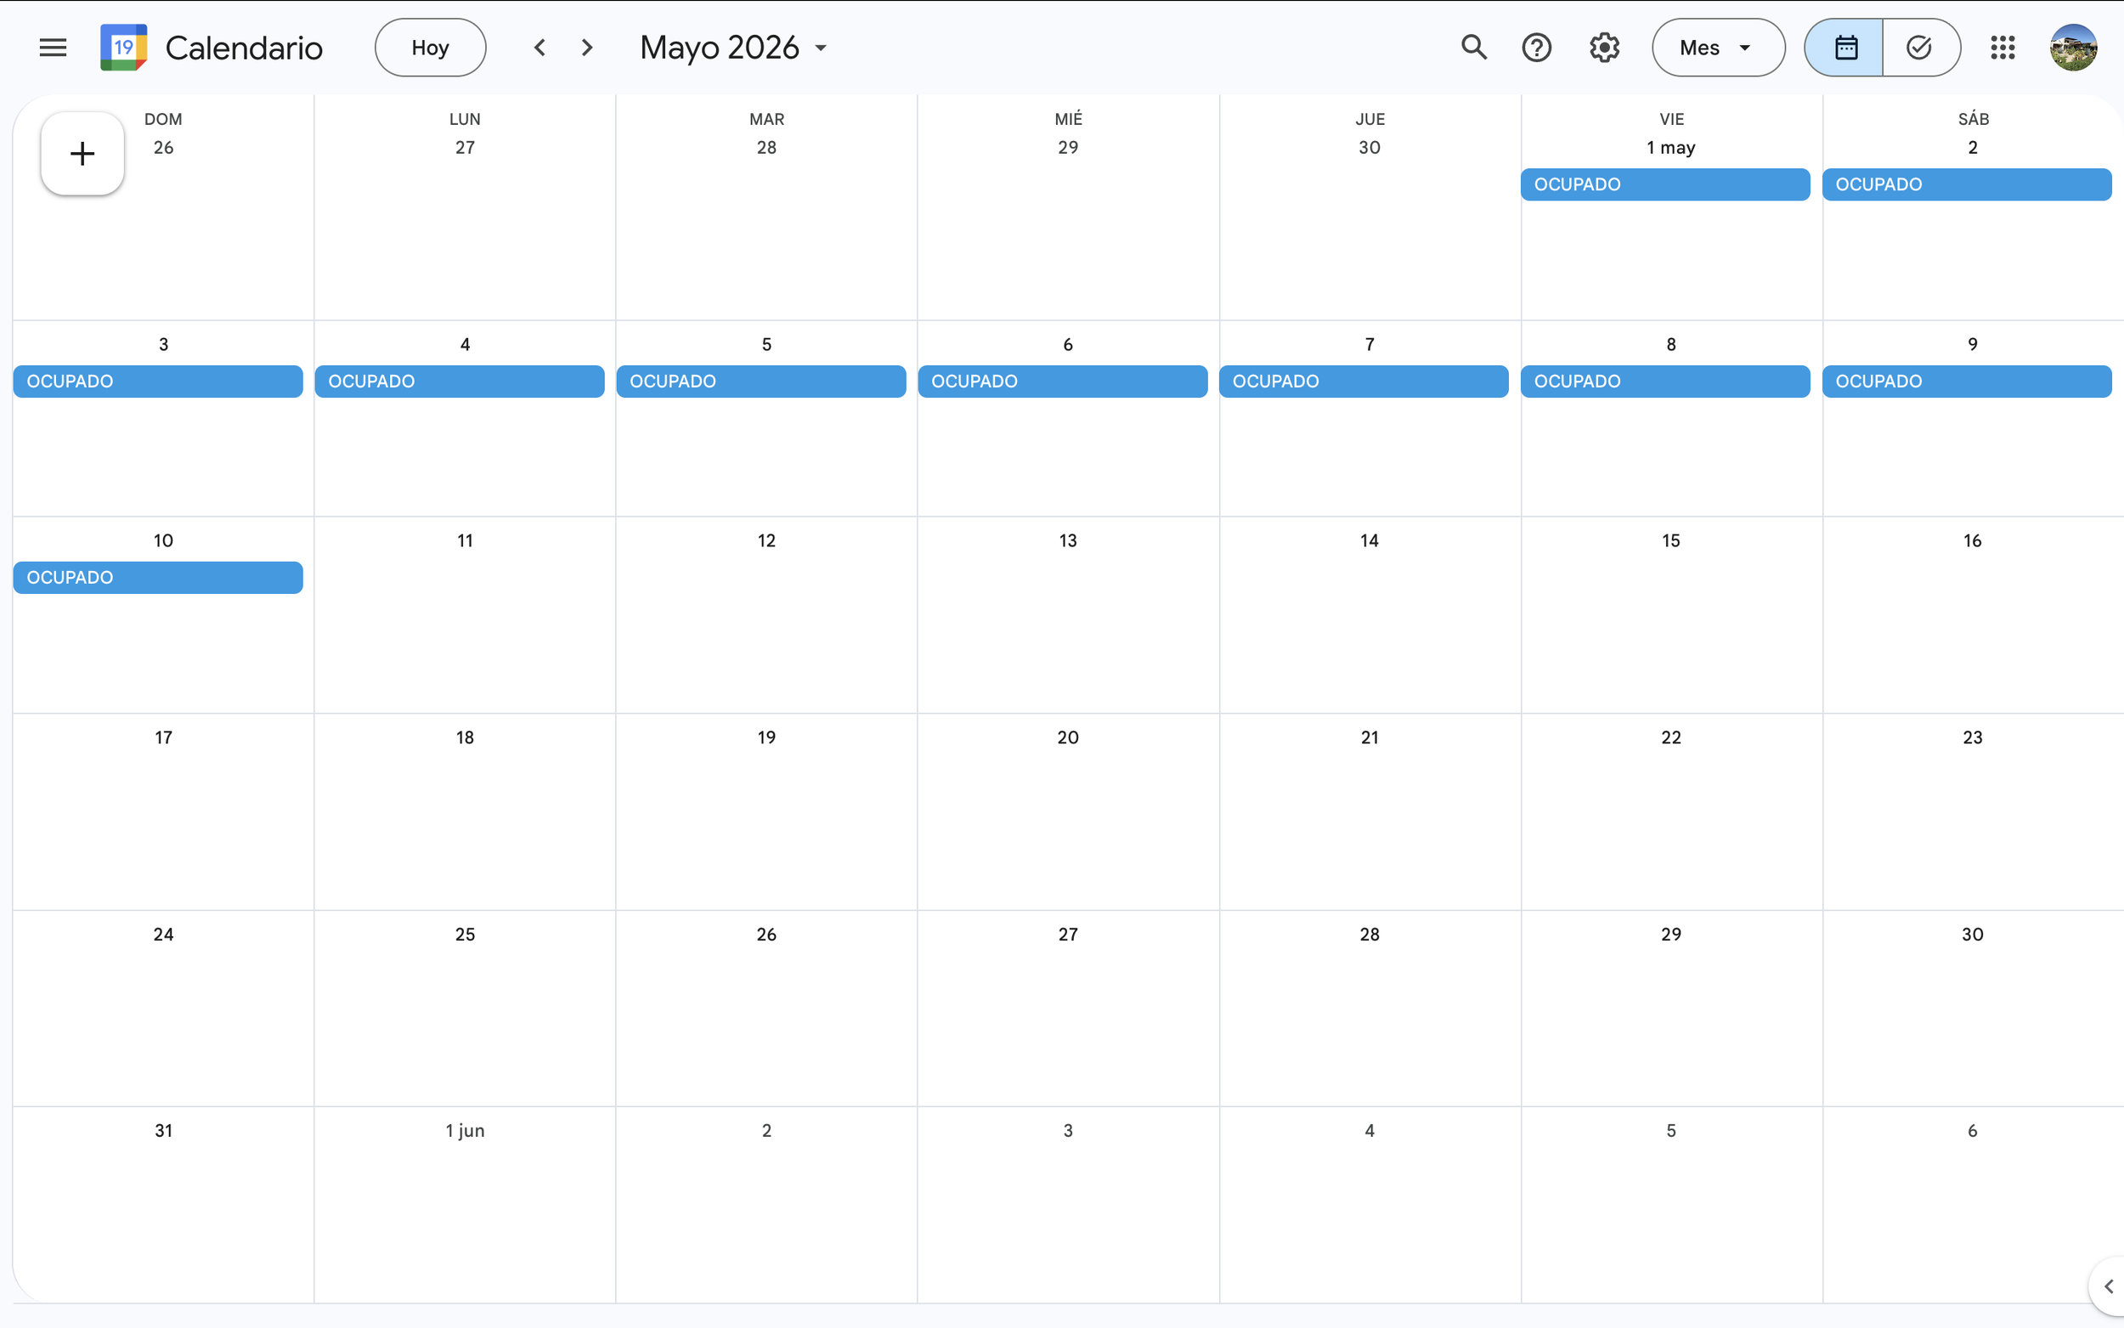Create a new event with plus button
Screen dimensions: 2124x1328
pyautogui.click(x=82, y=154)
